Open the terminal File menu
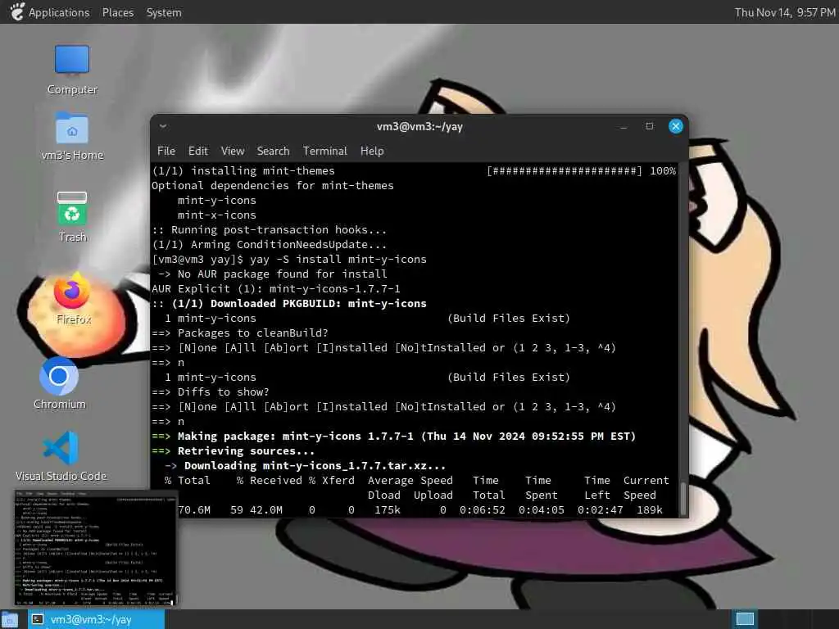Screen dimensions: 839x629 coord(166,151)
